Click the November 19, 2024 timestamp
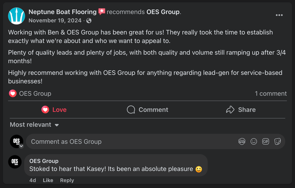This screenshot has height=188, width=295. pos(55,20)
